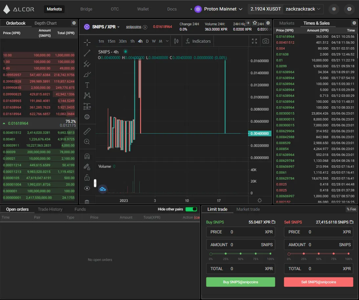Click the XPR wallet icon beside 55.0487 XPR

[x=273, y=222]
